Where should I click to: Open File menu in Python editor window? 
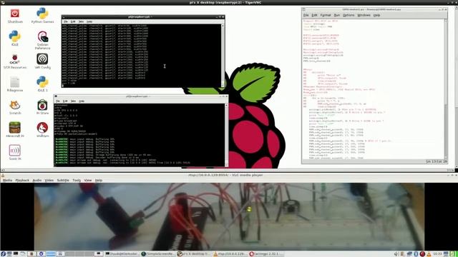coord(306,15)
